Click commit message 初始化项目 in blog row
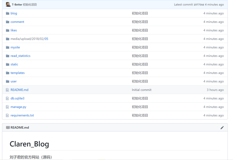This screenshot has width=233, height=160. tap(140, 13)
